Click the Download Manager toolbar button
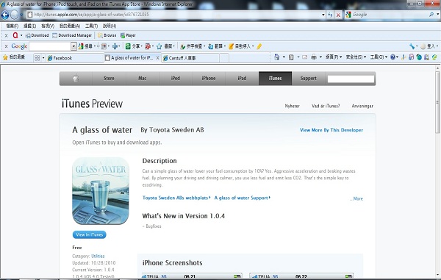The height and width of the screenshot is (280, 441). point(72,35)
